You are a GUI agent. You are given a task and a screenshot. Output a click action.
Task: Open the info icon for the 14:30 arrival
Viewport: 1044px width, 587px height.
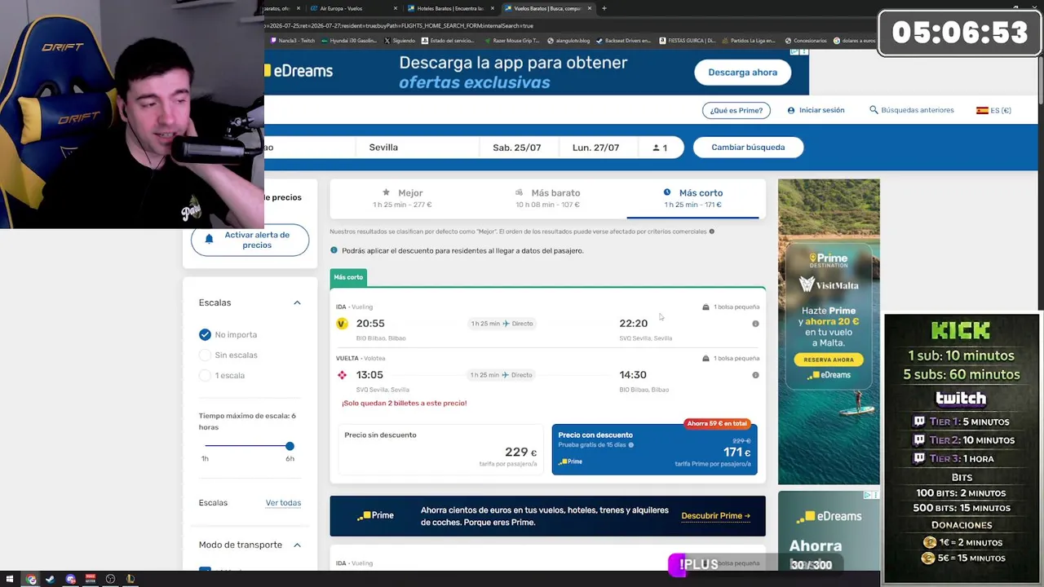[x=755, y=375]
